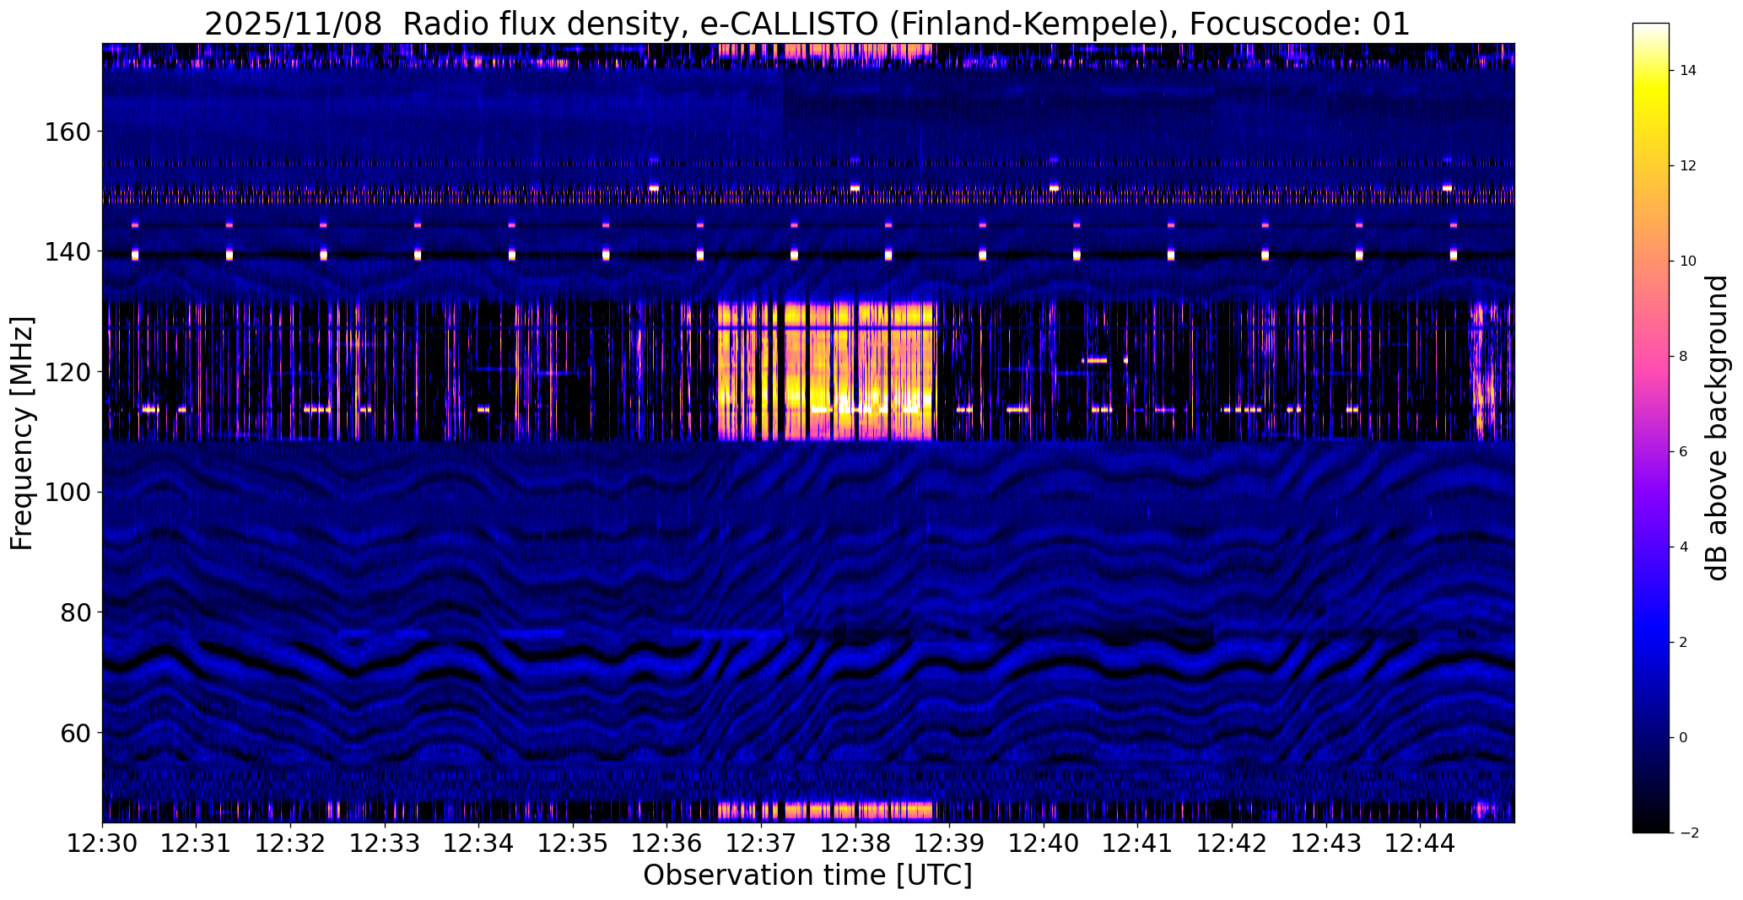The image size is (1743, 900).
Task: Click the colorbar tick label 0
Action: [1684, 738]
